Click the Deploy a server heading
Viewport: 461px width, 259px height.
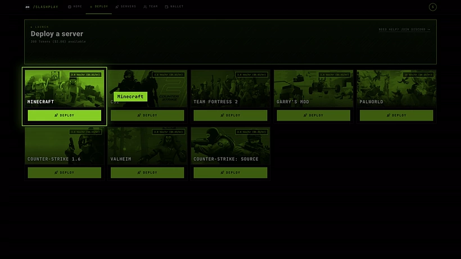pyautogui.click(x=57, y=34)
